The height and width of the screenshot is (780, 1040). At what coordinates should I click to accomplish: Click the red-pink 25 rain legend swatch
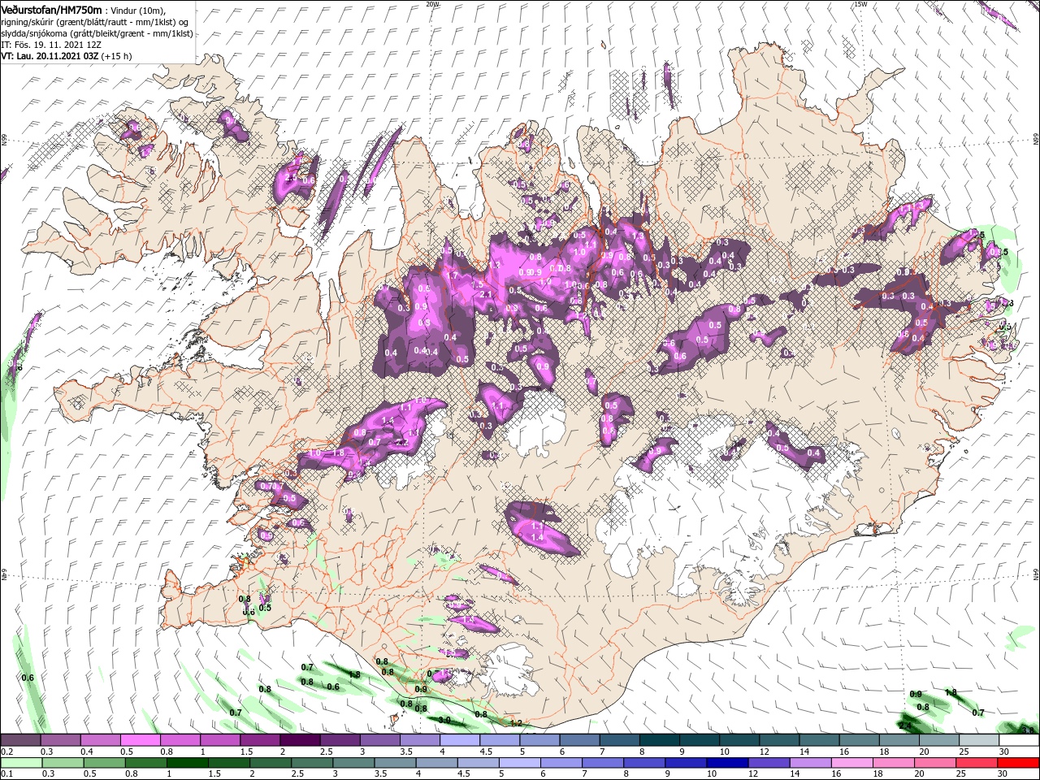tap(977, 763)
